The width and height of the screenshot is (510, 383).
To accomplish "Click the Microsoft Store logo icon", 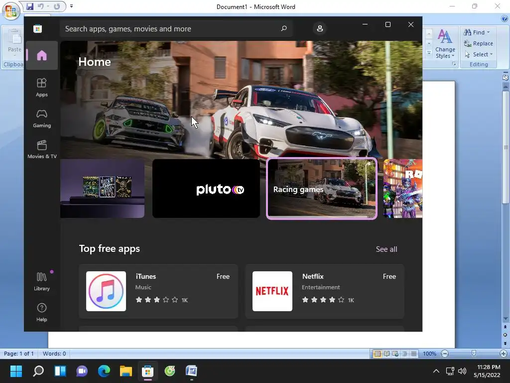I will tap(37, 28).
